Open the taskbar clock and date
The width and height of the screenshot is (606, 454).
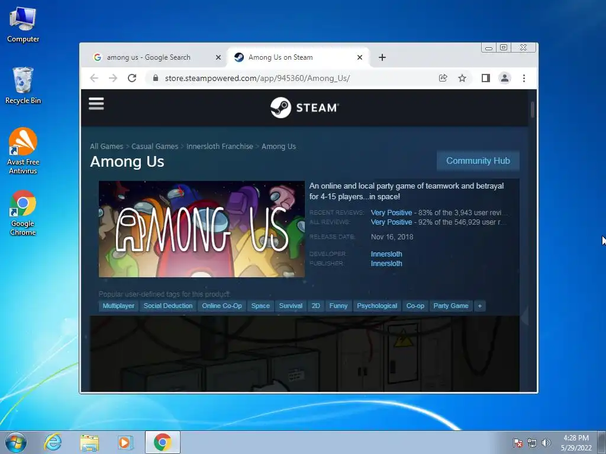(x=576, y=443)
